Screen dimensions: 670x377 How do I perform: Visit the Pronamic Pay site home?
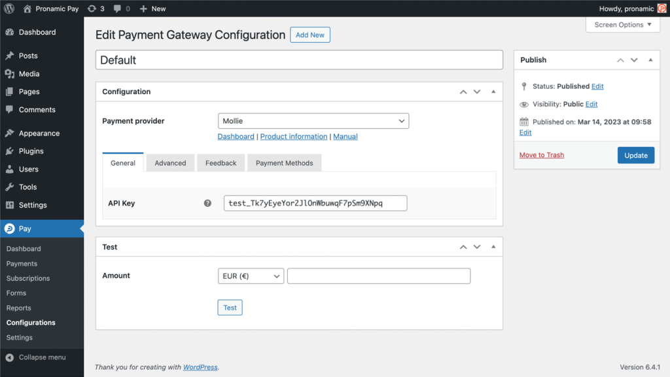tap(51, 9)
